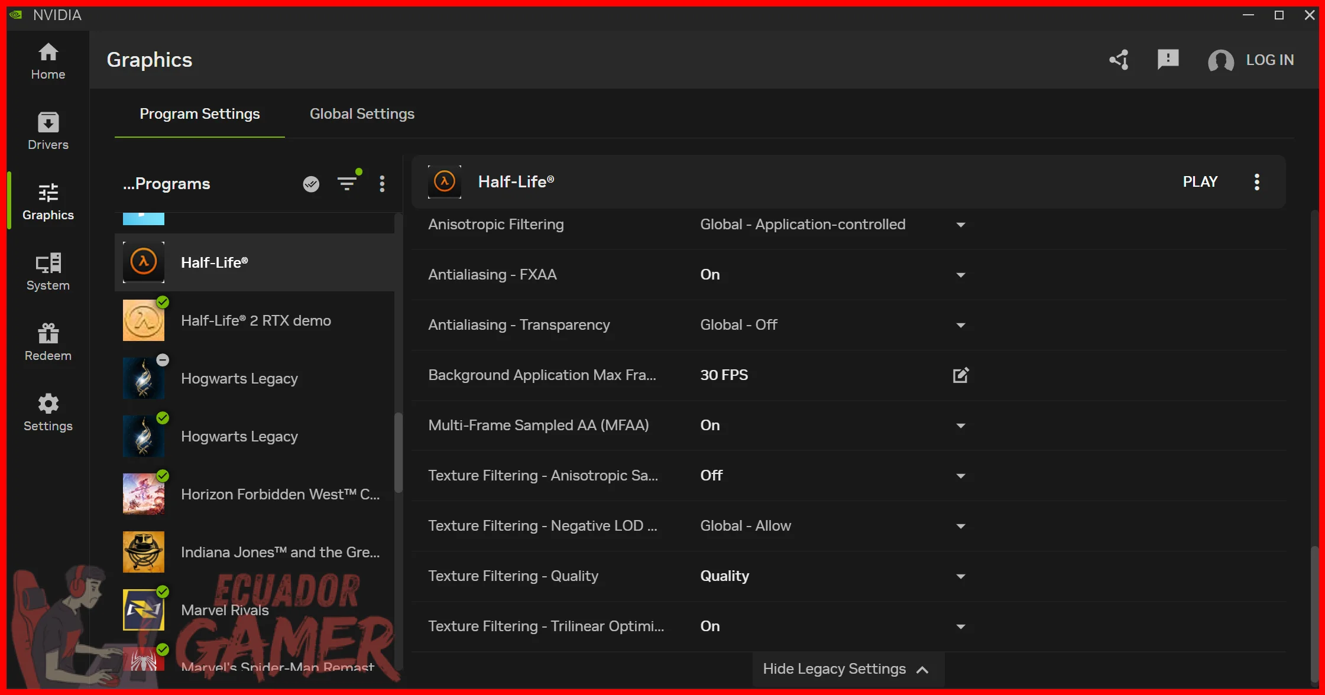Screen dimensions: 1325x695
Task: Click the Marvel Rivals game icon
Action: click(144, 610)
